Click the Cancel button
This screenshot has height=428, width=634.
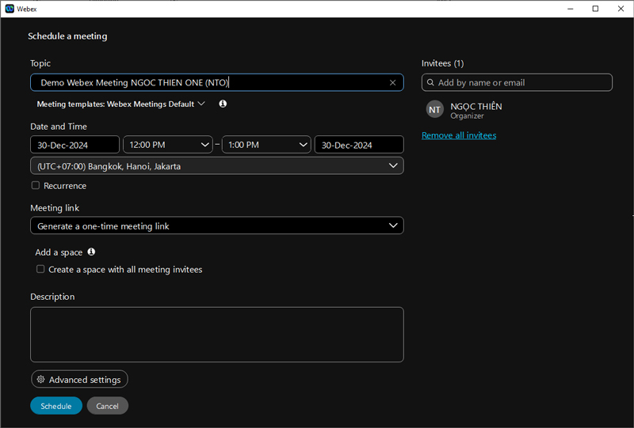[108, 406]
